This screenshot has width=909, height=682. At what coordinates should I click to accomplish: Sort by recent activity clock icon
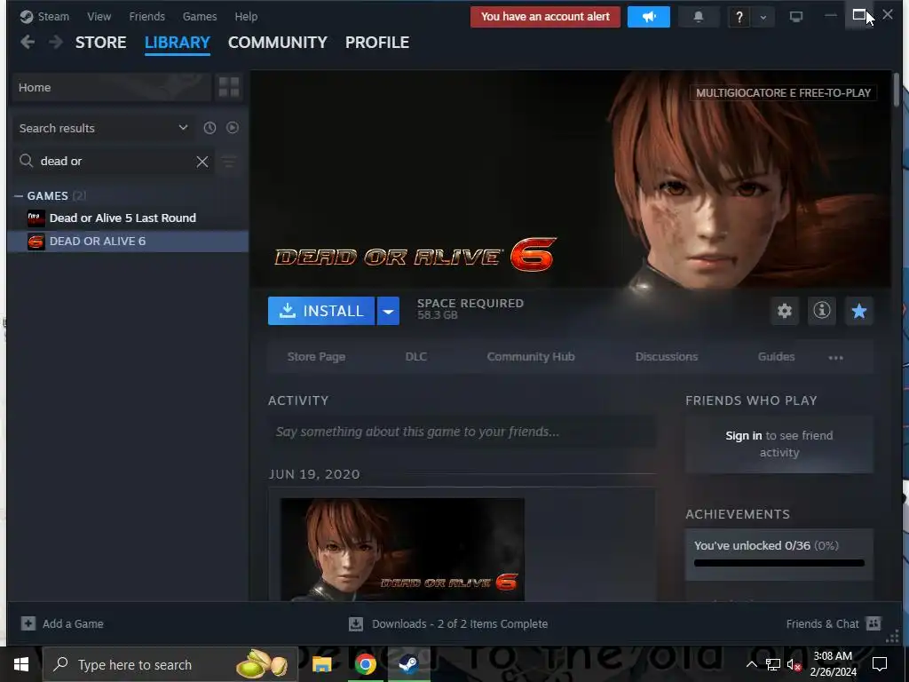point(209,128)
